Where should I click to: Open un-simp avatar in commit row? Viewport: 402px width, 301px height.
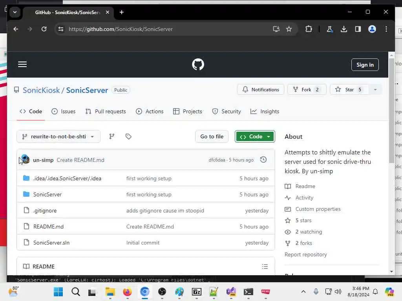[26, 159]
